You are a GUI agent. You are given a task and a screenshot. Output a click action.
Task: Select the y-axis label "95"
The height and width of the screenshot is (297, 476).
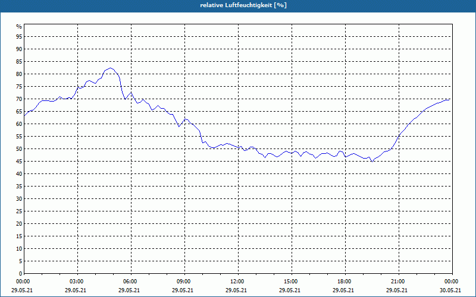point(19,37)
